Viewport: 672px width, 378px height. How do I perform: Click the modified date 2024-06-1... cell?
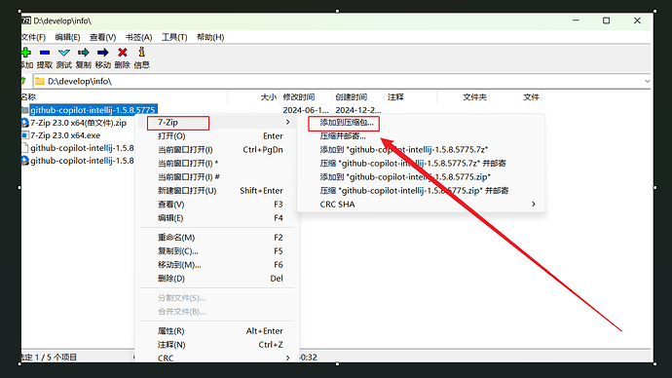point(306,110)
